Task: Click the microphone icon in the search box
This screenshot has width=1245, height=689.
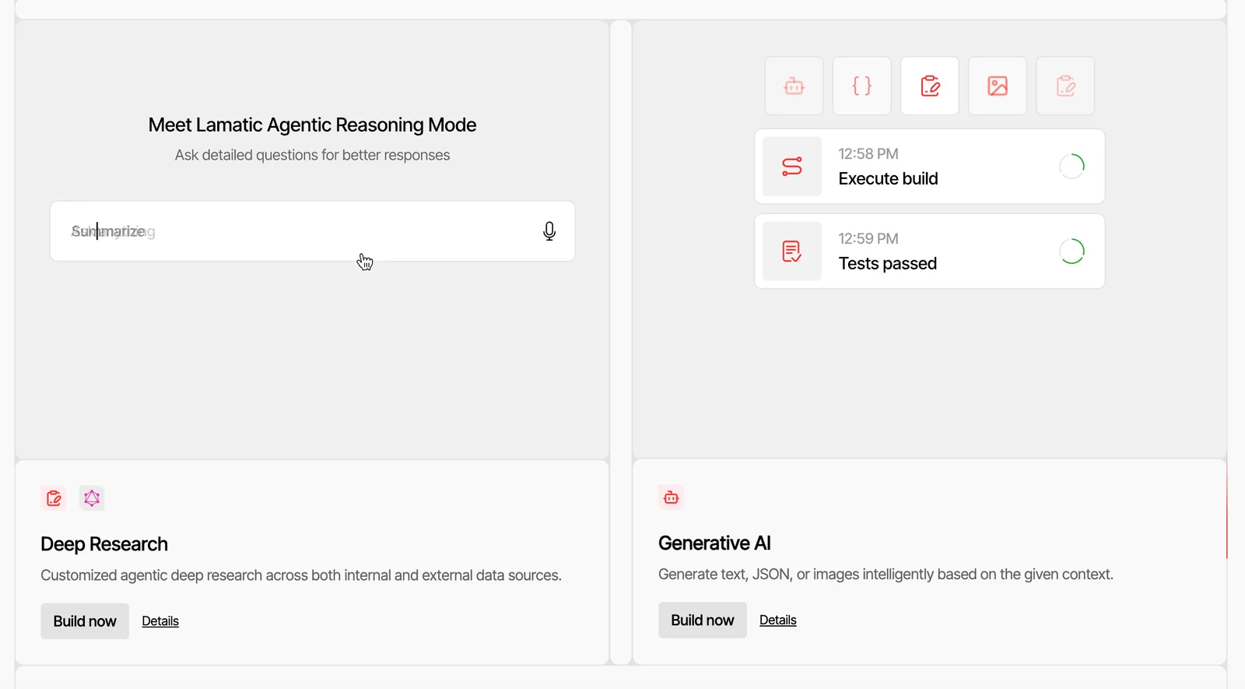Action: point(549,231)
